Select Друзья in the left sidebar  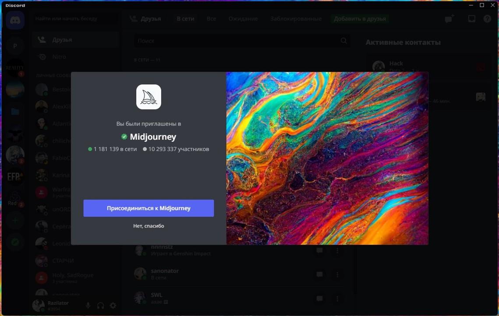(x=76, y=39)
